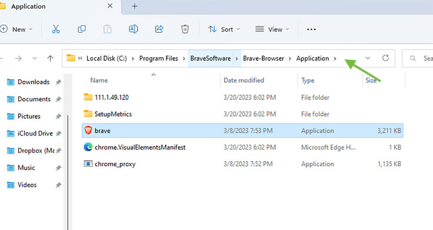This screenshot has height=230, width=433.
Task: Open address bar history dropdown
Action: pyautogui.click(x=368, y=58)
